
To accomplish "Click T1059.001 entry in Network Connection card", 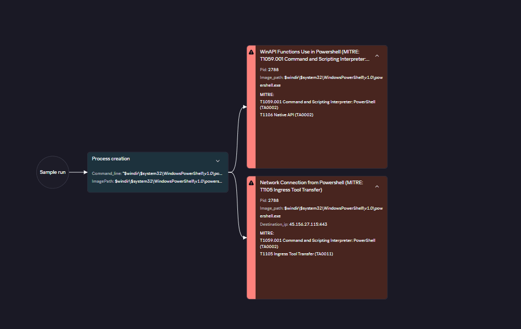I will (x=317, y=241).
